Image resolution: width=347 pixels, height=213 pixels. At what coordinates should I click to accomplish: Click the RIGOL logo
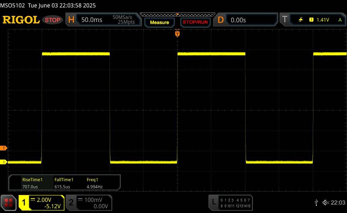21,20
